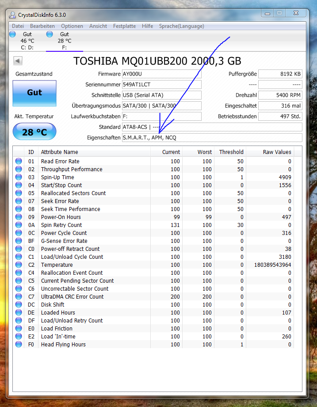Image resolution: width=317 pixels, height=407 pixels.
Task: Click the Threshold column header
Action: pos(230,152)
